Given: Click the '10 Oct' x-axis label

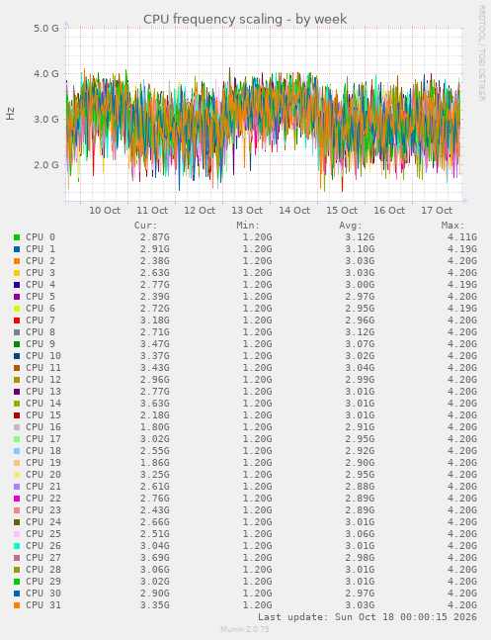Looking at the screenshot, I should pyautogui.click(x=105, y=211).
